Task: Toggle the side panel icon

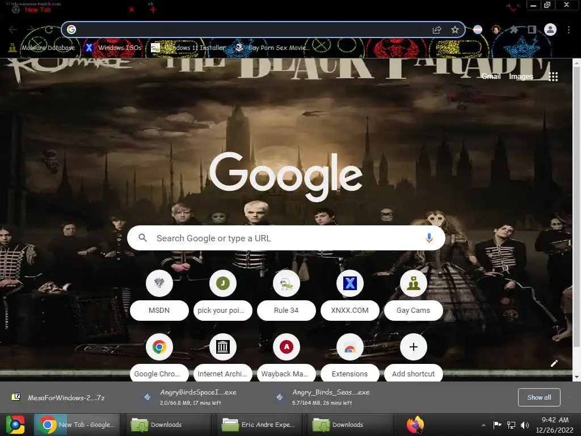Action: tap(532, 30)
